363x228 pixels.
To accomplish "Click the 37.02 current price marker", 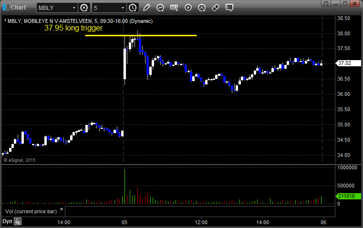I will click(348, 63).
